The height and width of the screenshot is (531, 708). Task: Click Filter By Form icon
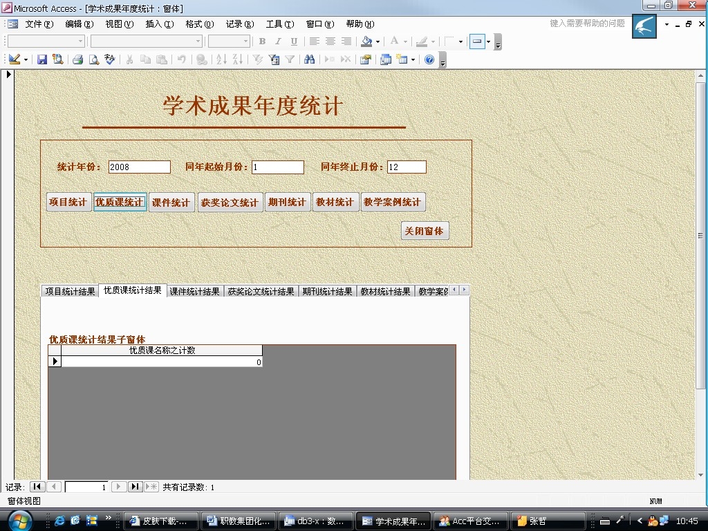[274, 59]
